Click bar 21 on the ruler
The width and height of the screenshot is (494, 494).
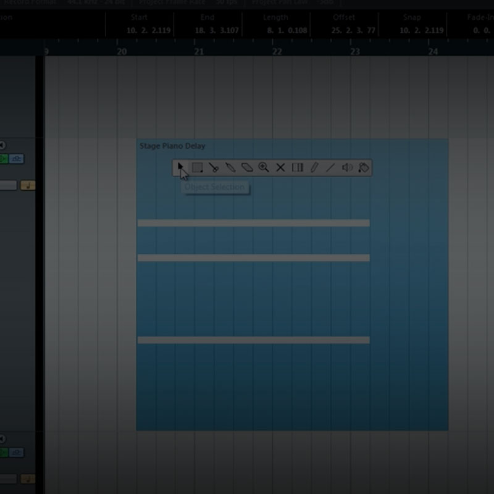pos(199,52)
